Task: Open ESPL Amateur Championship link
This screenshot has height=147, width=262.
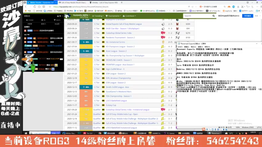Action: [118, 78]
